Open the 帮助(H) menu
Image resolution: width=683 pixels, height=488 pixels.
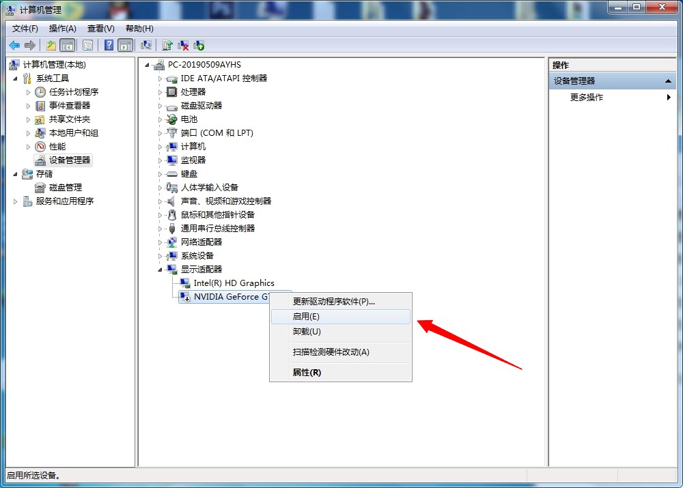pyautogui.click(x=139, y=29)
